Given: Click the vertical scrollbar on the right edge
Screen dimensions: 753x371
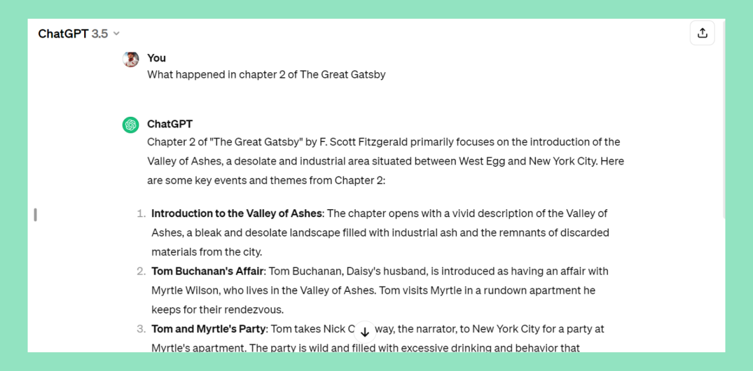Looking at the screenshot, I should [723, 119].
